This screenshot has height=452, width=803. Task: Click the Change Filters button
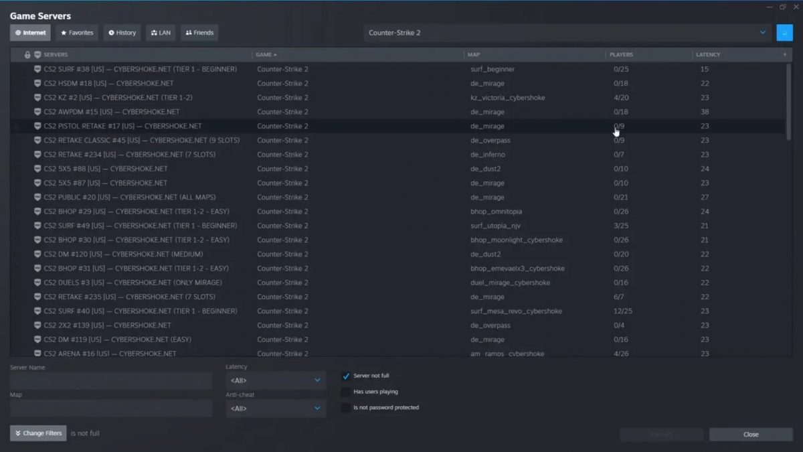(37, 433)
